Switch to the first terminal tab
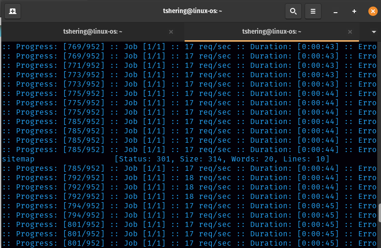The image size is (381, 248). click(x=92, y=32)
